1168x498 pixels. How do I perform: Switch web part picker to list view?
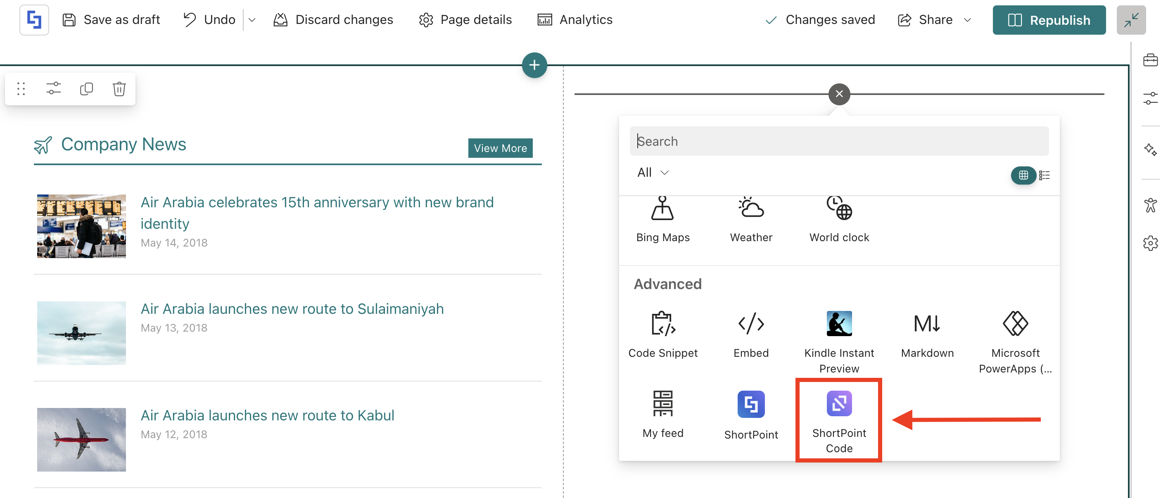(1044, 175)
